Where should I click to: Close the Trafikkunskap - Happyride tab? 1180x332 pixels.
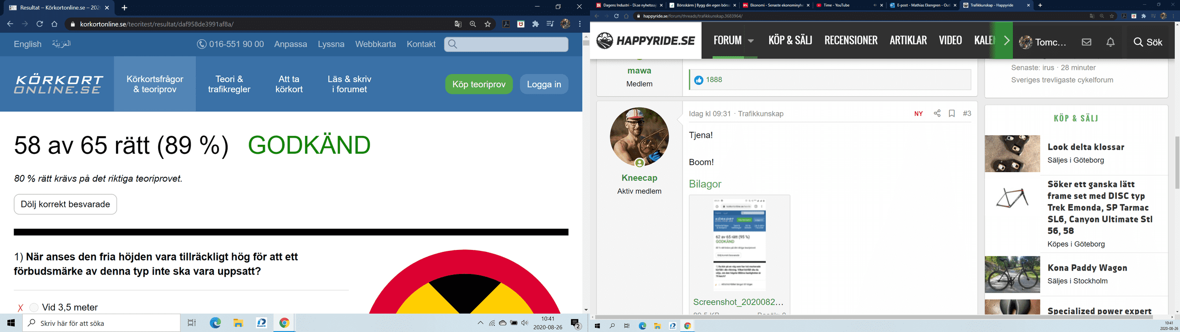[1028, 5]
